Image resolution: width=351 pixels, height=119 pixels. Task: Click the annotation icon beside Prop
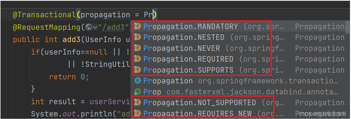137,92
